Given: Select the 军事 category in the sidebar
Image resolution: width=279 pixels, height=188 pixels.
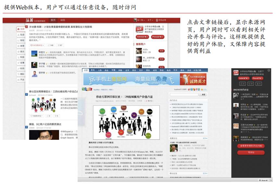Looking at the screenshot, I should 21,63.
